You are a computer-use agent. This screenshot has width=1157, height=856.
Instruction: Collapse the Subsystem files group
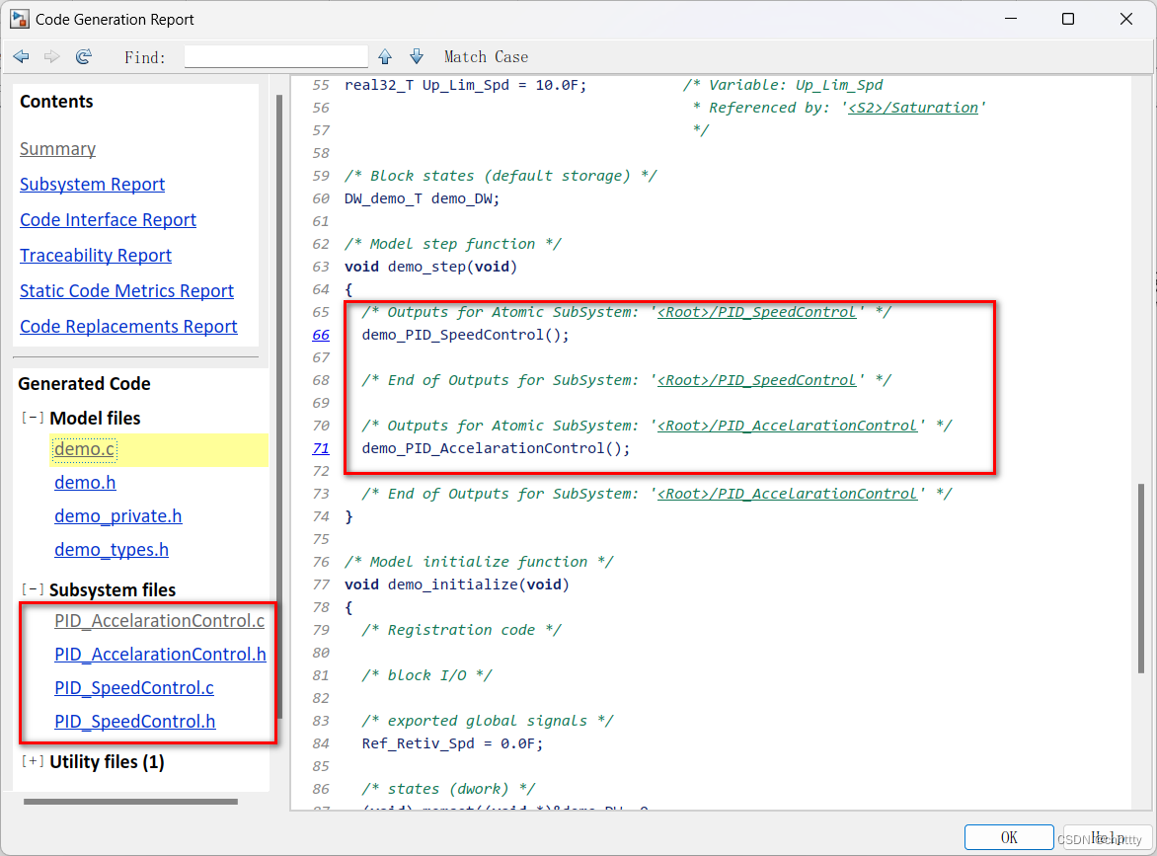32,589
